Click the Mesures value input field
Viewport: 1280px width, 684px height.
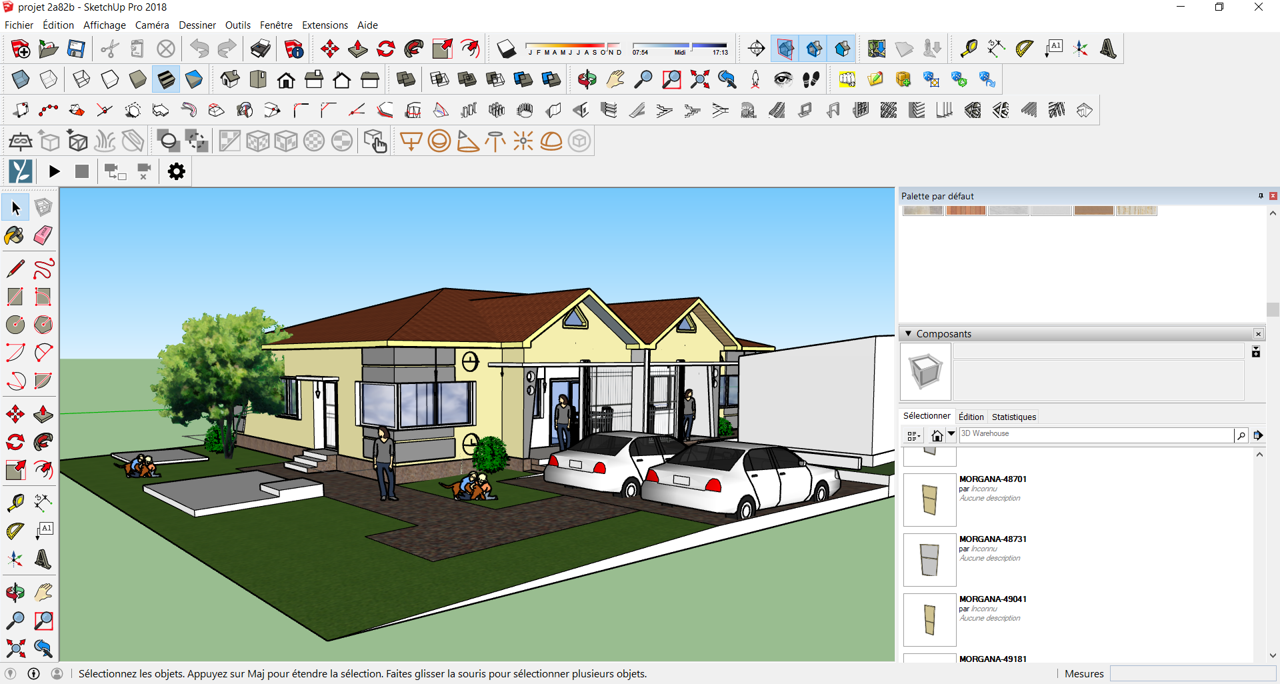pyautogui.click(x=1193, y=674)
